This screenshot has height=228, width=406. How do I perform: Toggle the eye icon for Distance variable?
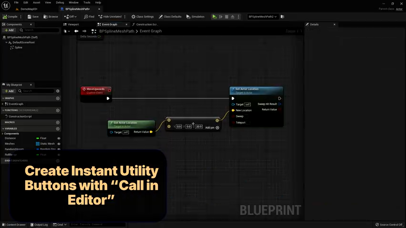pyautogui.click(x=59, y=138)
